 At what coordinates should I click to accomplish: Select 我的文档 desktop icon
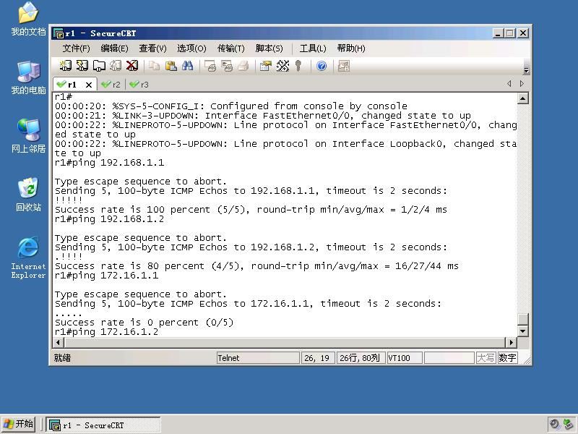click(x=28, y=20)
